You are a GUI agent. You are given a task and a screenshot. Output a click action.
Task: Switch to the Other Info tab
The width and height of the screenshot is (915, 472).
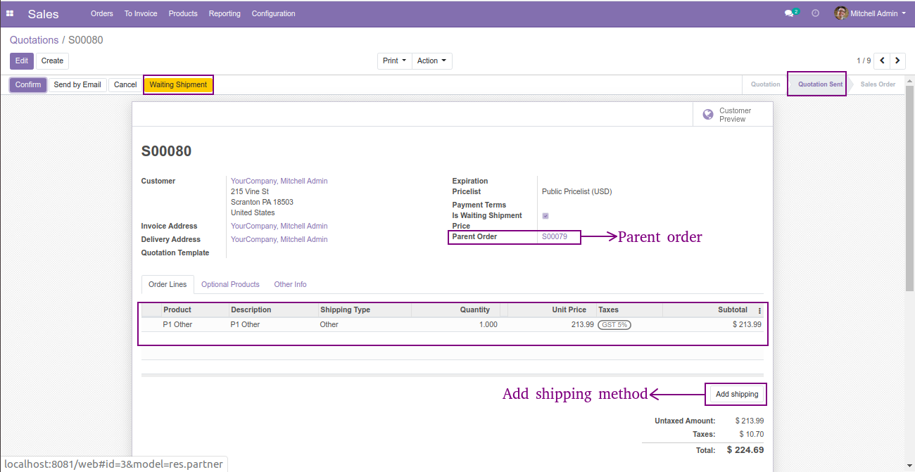pos(290,284)
